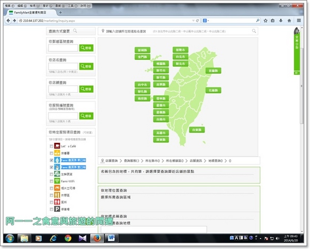Click the 店舖查詢 breadcrumb link
This screenshot has height=249, width=310.
click(112, 161)
